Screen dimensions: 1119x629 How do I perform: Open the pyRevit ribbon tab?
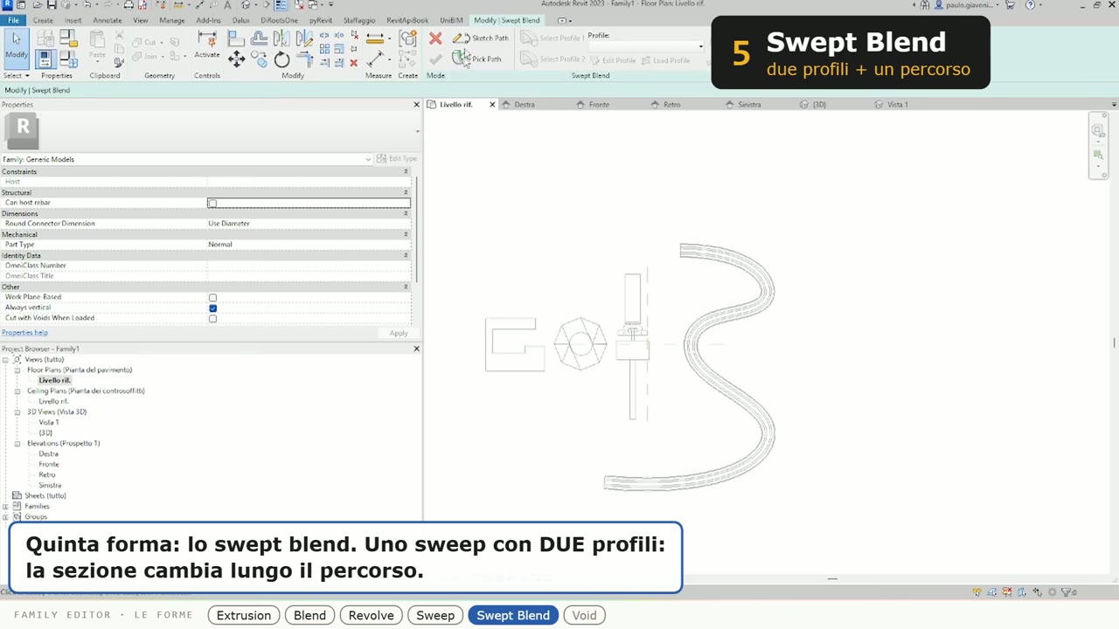tap(321, 20)
